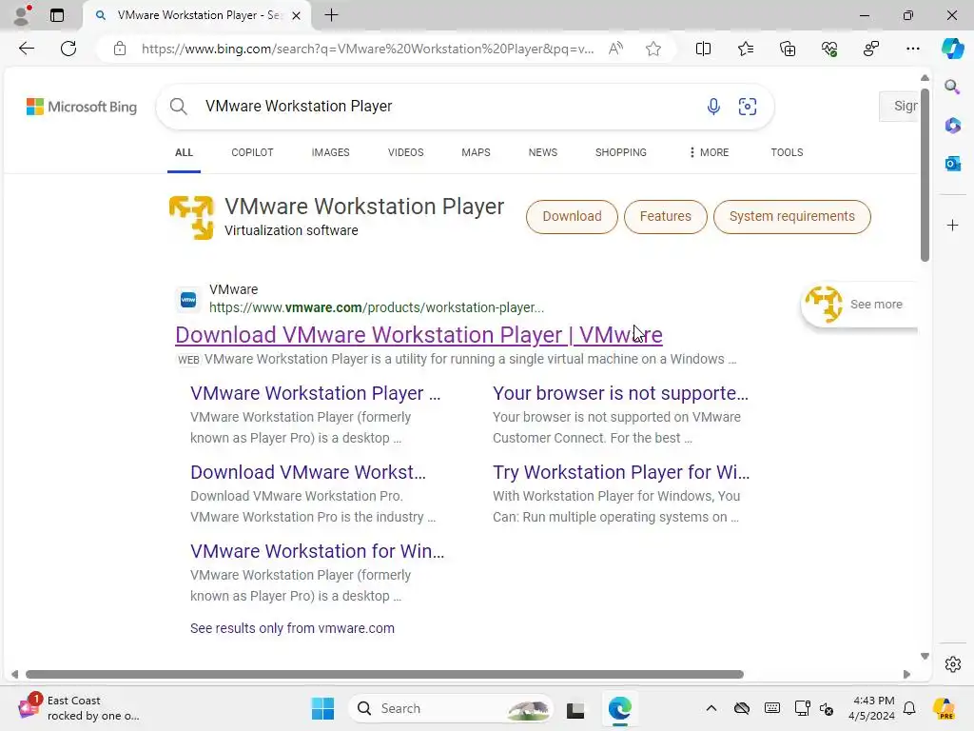Screen dimensions: 974x731
Task: Open 'Your browser is not supporte...' link
Action: [x=620, y=393]
